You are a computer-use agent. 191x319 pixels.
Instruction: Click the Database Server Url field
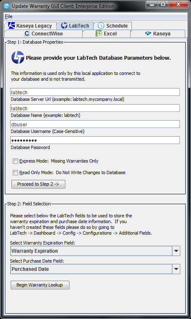click(x=95, y=92)
